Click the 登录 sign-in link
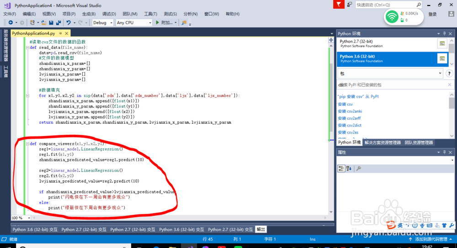 [432, 14]
